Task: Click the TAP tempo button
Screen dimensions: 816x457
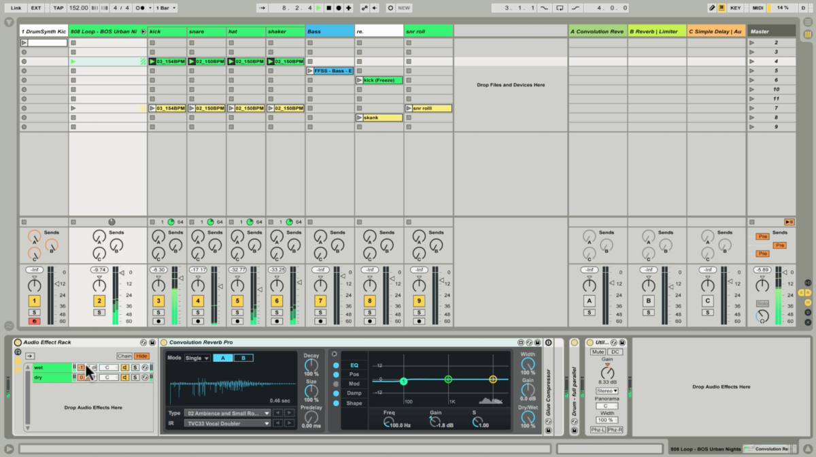Action: click(x=58, y=8)
